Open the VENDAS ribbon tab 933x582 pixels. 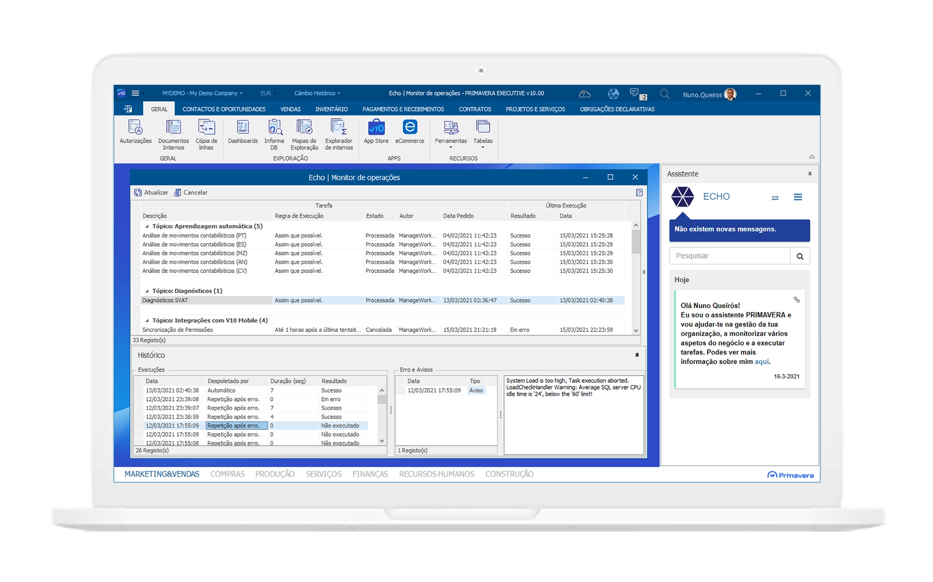291,109
